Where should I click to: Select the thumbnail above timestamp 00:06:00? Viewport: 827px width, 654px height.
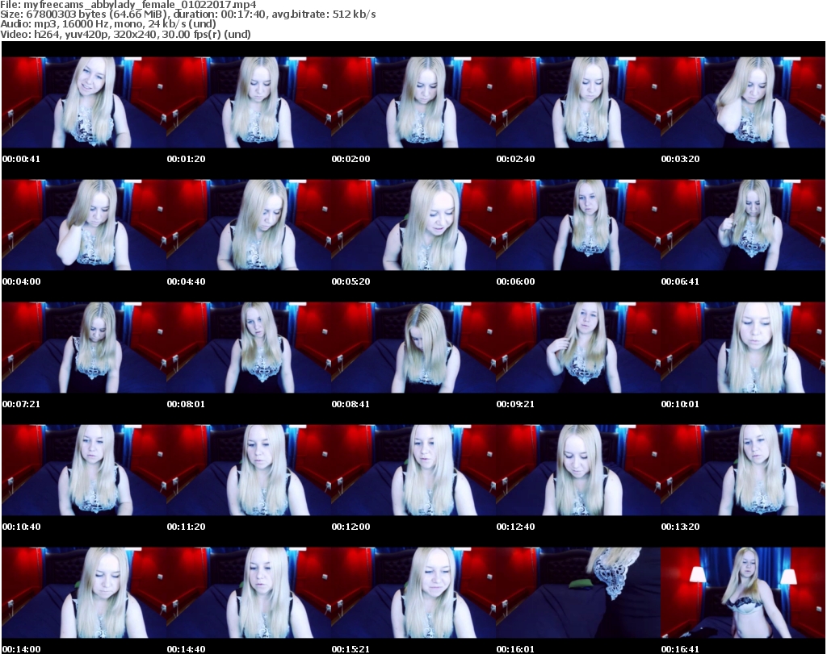coord(578,225)
